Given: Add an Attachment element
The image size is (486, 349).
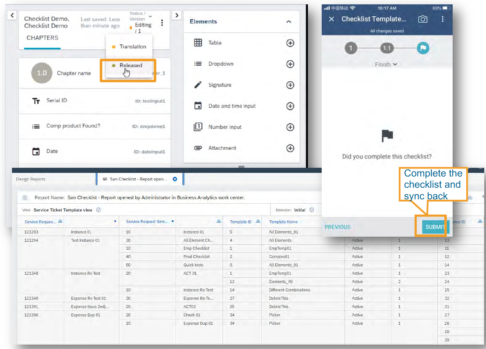Looking at the screenshot, I should tap(290, 148).
